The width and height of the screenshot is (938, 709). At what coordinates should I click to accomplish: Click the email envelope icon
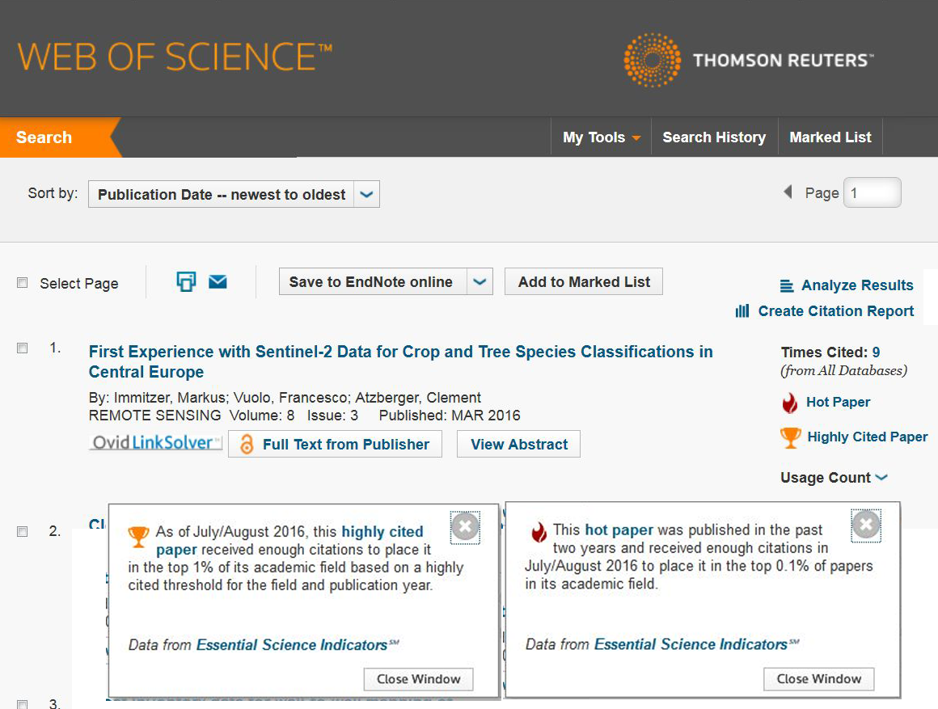click(218, 281)
